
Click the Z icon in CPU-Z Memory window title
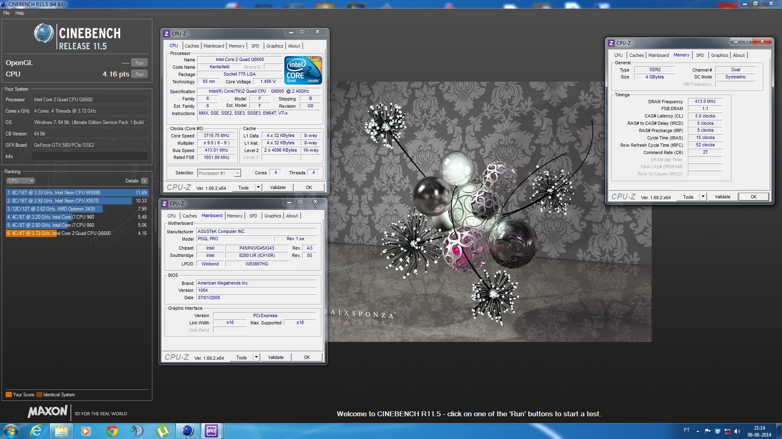click(x=611, y=43)
